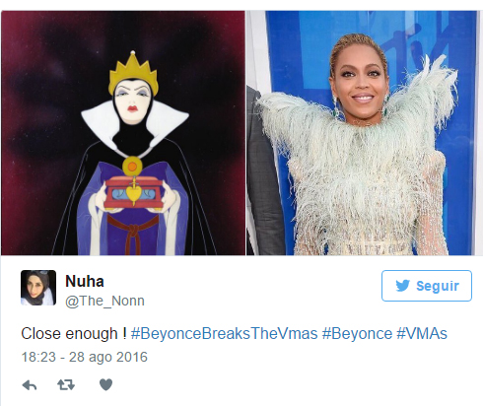Click the "Close enough !" tweet text
Image resolution: width=483 pixels, height=406 pixels.
coord(74,334)
